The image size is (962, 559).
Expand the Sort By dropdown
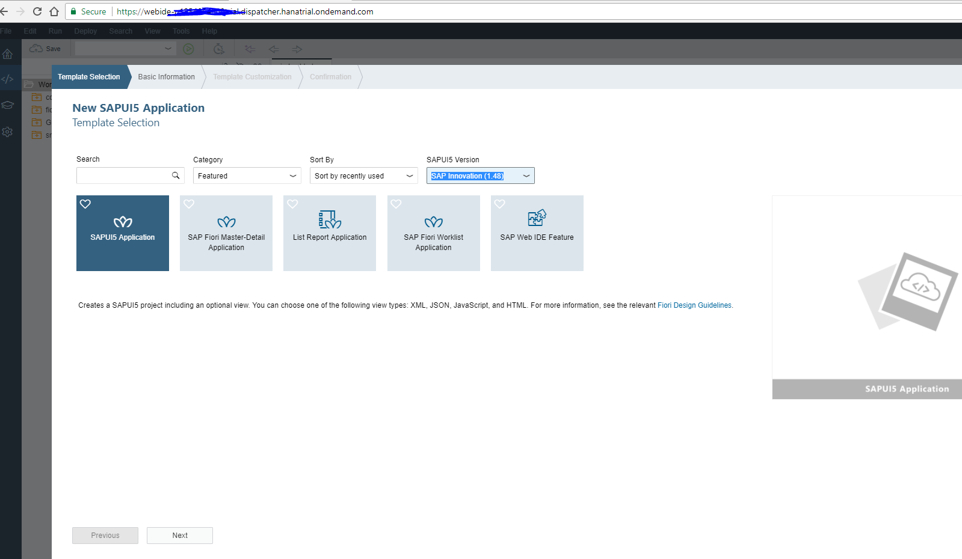[363, 176]
